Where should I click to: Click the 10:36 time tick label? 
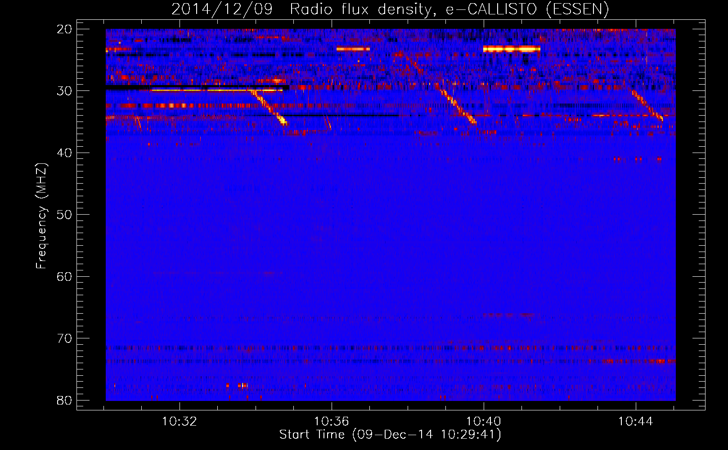(x=332, y=422)
